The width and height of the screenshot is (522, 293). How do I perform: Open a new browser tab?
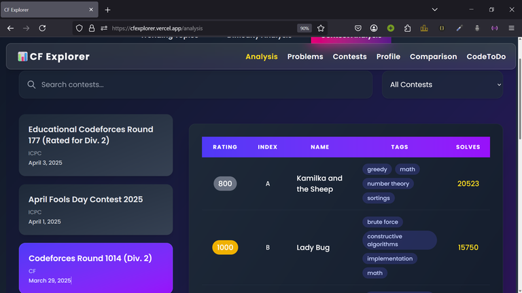(107, 9)
